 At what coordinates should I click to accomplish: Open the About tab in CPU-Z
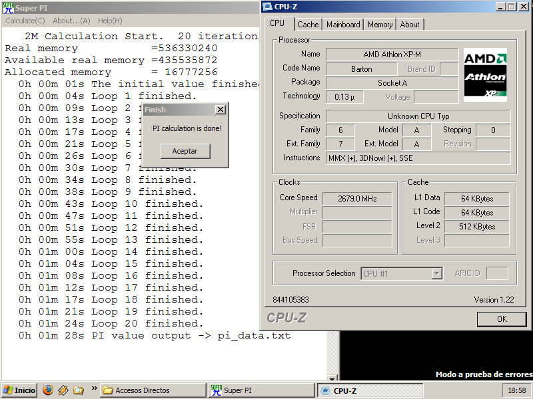pos(410,25)
